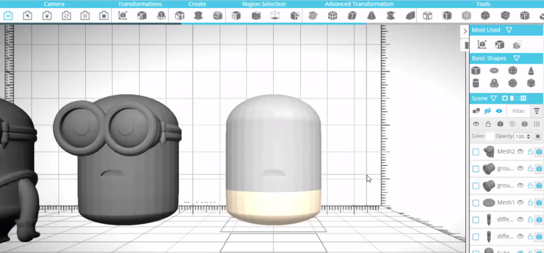Add a cube from Basic Shapes
Viewport: 544px width, 253px height.
pyautogui.click(x=475, y=71)
